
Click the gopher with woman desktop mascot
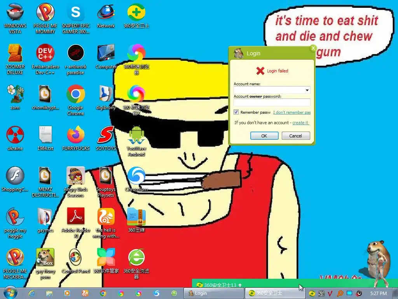[x=379, y=263]
